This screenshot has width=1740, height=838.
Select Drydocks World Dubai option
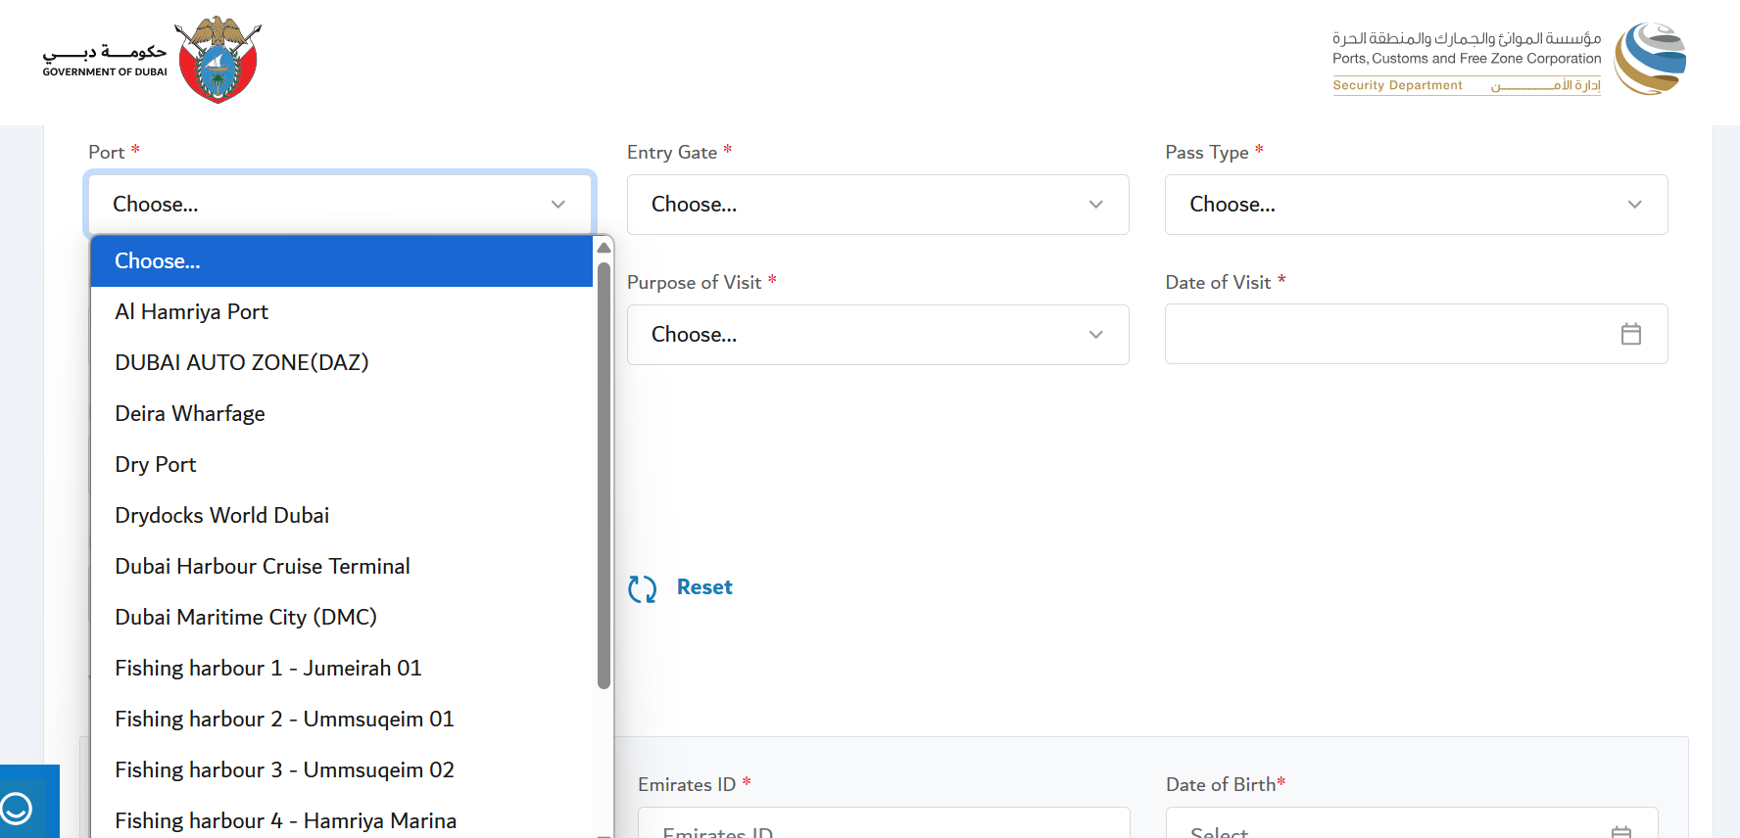point(222,516)
